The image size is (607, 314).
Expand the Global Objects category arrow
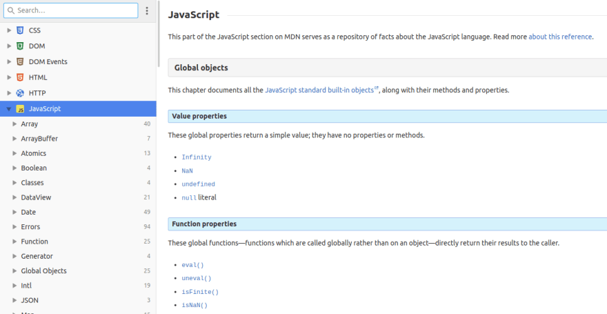tap(14, 271)
